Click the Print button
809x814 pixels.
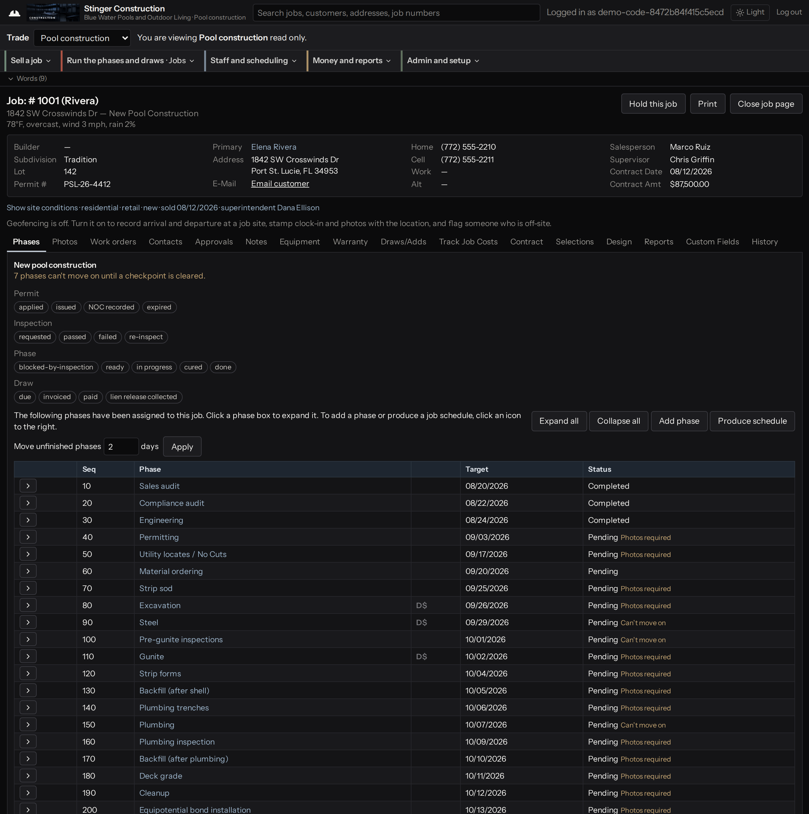pyautogui.click(x=707, y=104)
